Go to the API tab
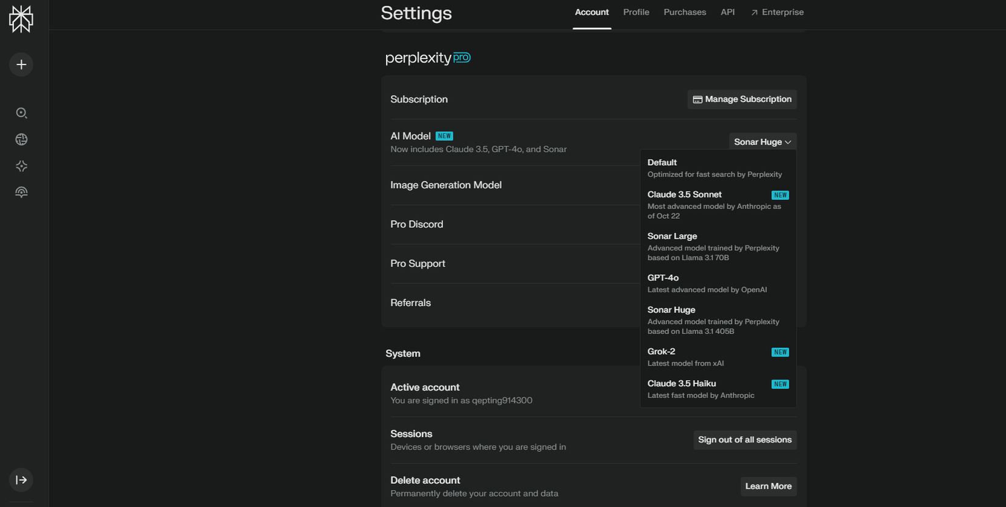 pyautogui.click(x=727, y=12)
